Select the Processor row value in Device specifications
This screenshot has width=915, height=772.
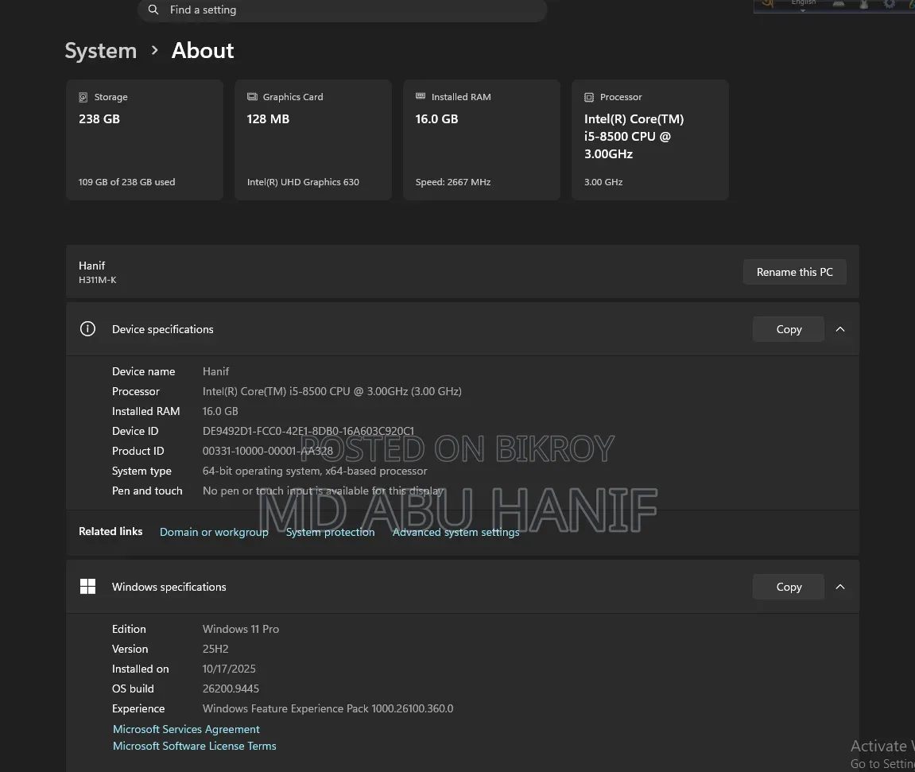click(332, 391)
